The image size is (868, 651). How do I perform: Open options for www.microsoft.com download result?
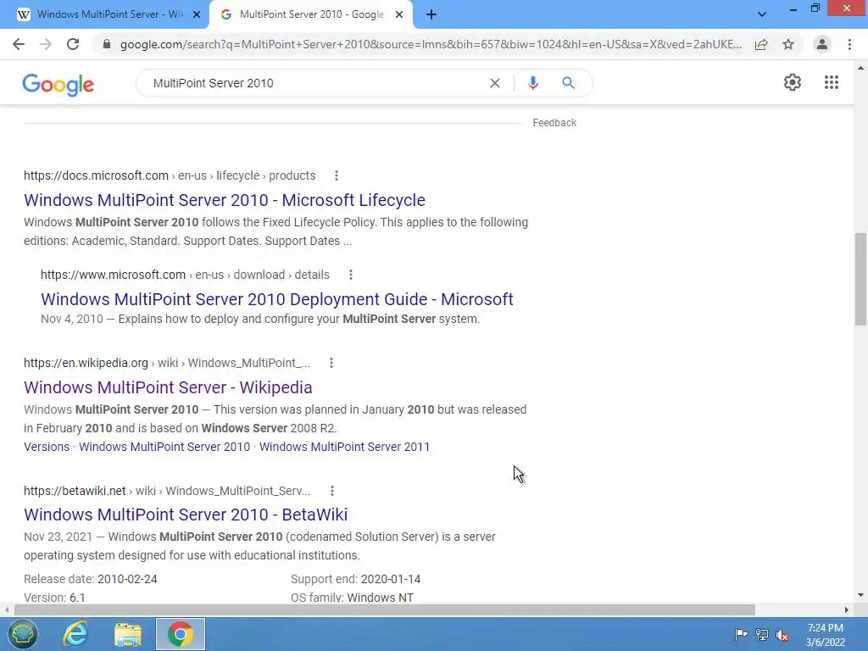click(x=350, y=275)
